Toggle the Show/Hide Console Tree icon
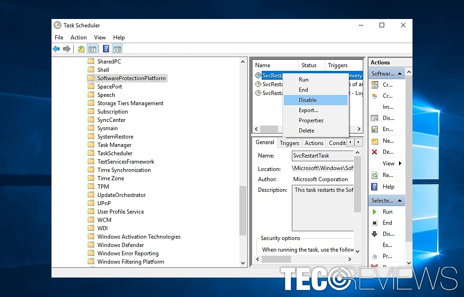Viewport: 464px width, 297px height. tap(92, 49)
